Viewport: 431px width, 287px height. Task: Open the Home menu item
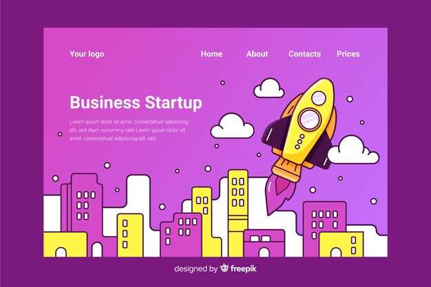pos(211,54)
